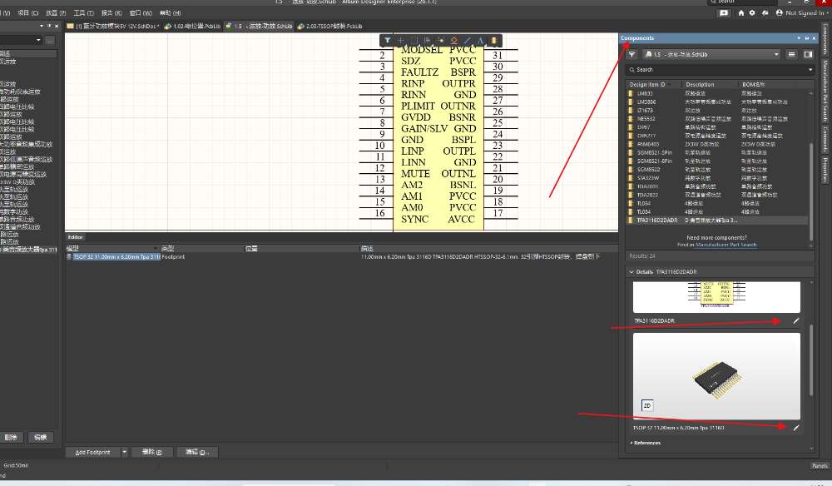
Task: Click the filter icon in the schematic toolbar
Action: tap(388, 40)
